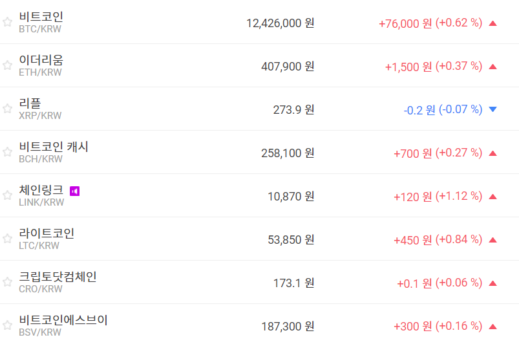Open 비트코인 캐시 market details
Image resolution: width=519 pixels, height=346 pixels.
click(x=54, y=147)
